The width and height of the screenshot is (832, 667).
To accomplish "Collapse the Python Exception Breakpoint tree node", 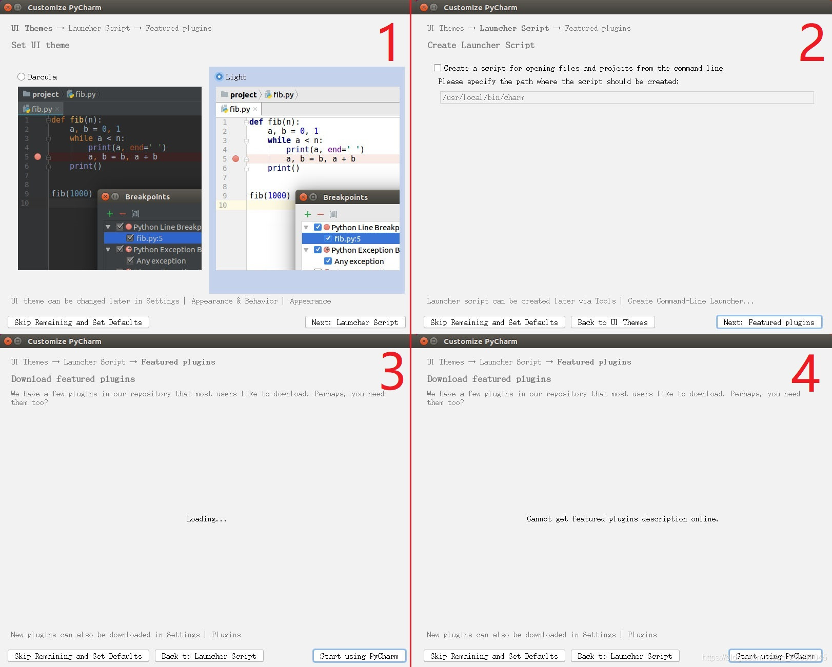I will point(306,250).
